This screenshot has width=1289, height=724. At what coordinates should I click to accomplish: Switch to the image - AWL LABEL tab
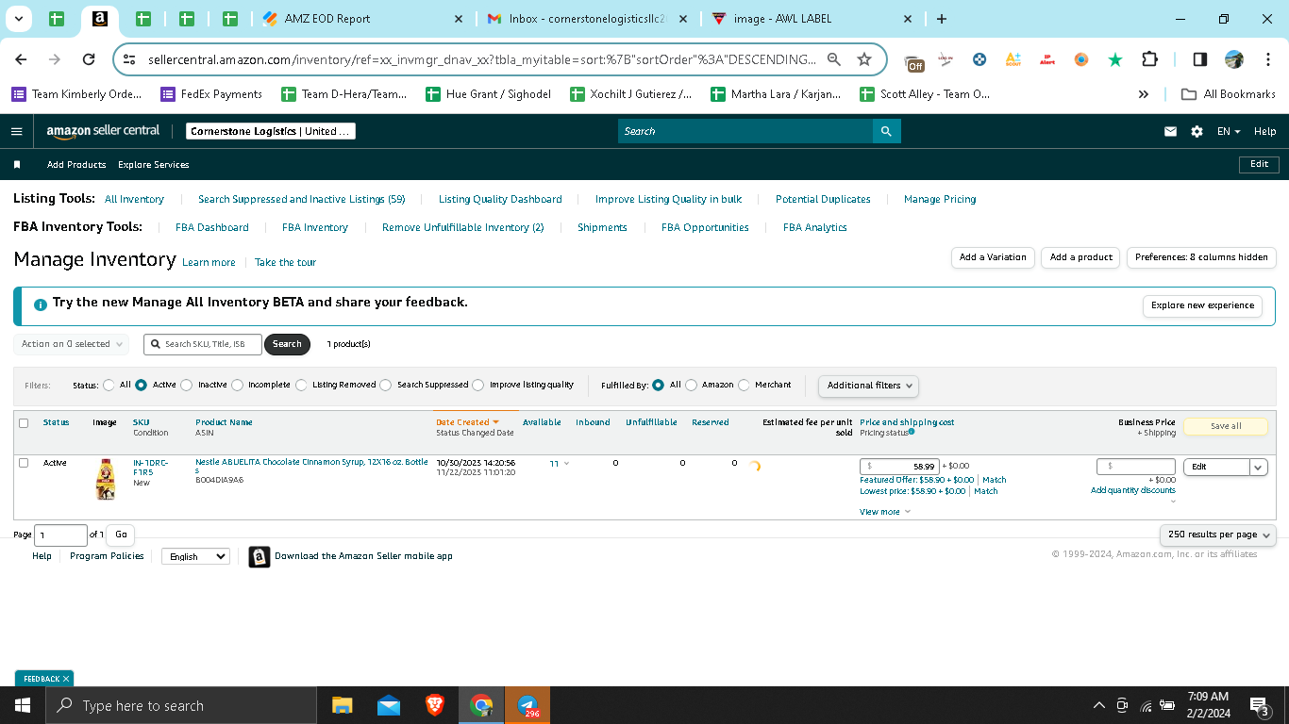[812, 19]
